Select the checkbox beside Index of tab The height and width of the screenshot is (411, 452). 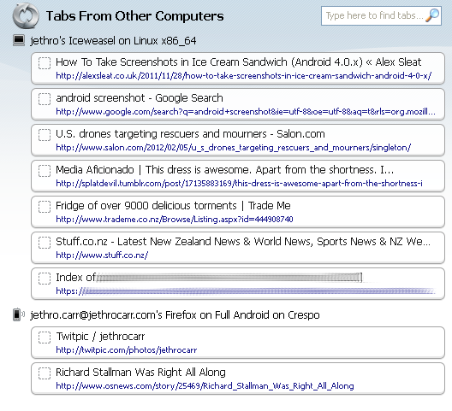[x=45, y=279]
